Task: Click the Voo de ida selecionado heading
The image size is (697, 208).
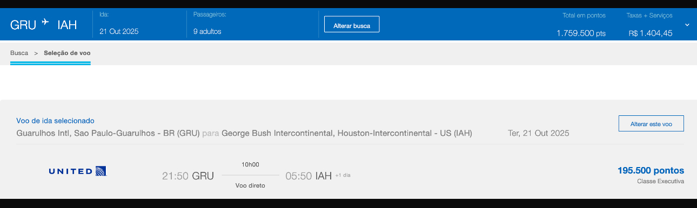Action: pyautogui.click(x=56, y=121)
